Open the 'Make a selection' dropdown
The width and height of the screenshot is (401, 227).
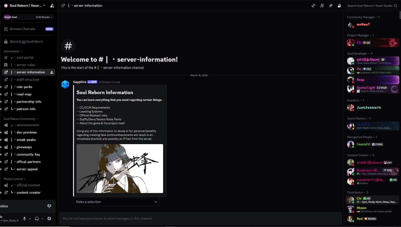[x=116, y=202]
